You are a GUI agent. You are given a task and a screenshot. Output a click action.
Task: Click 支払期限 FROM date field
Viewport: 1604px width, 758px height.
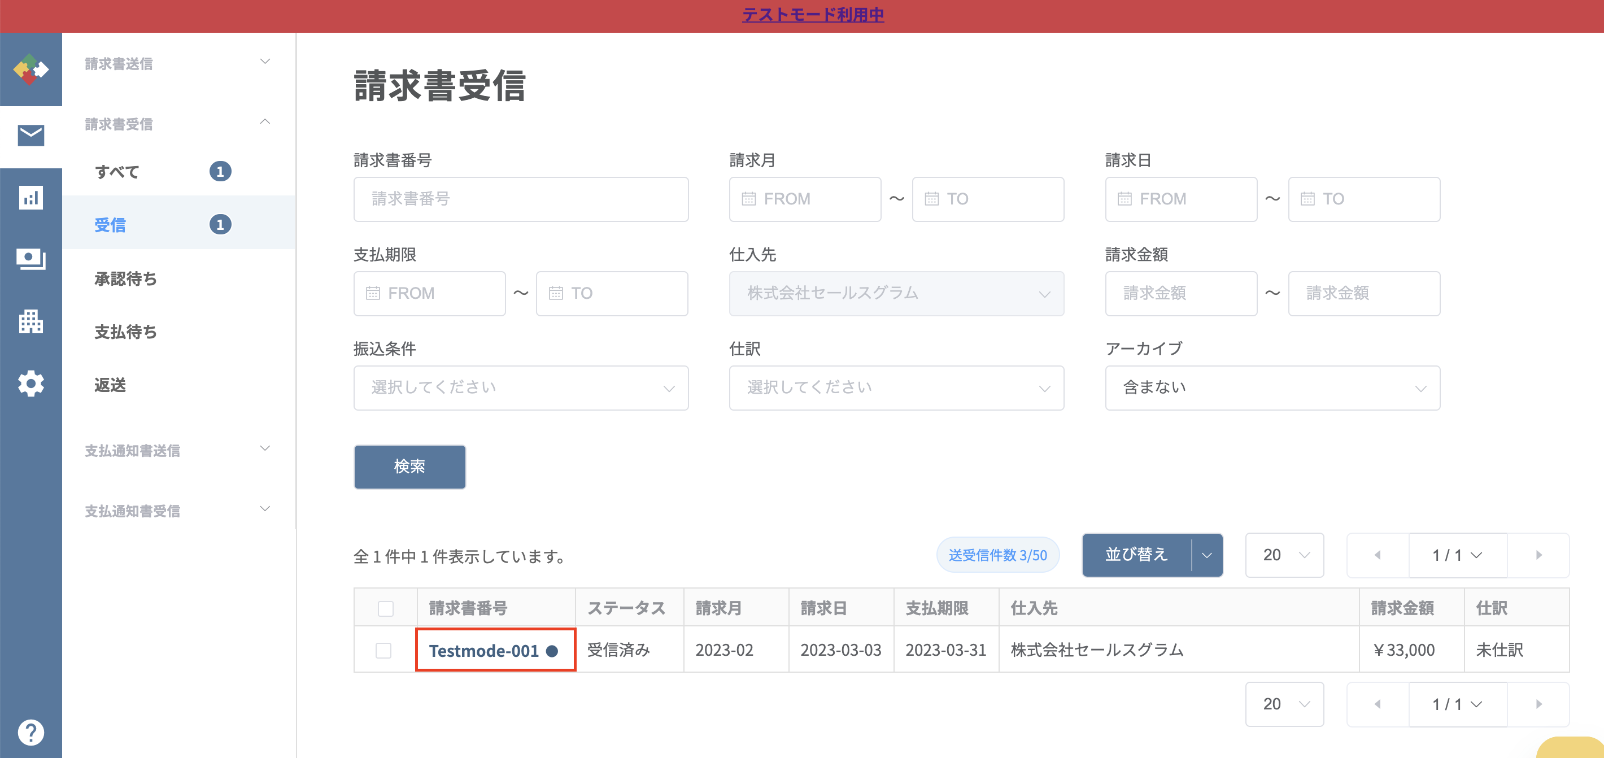pyautogui.click(x=429, y=293)
